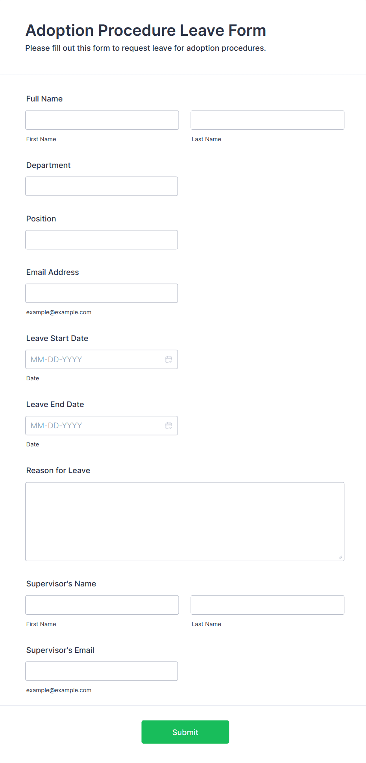Screen dimensions: 366x763
Task: Grab the Reason for Leave resize handle
Action: coord(340,557)
